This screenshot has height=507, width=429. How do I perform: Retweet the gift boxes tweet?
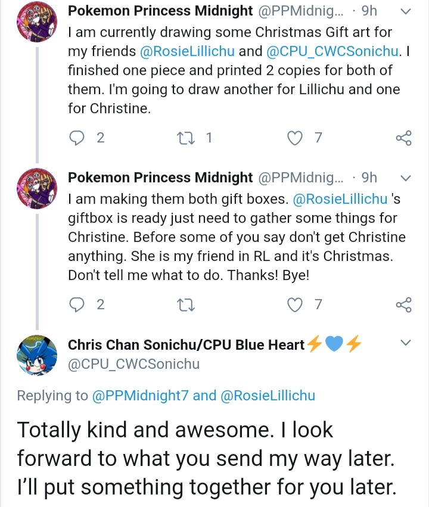tap(186, 305)
